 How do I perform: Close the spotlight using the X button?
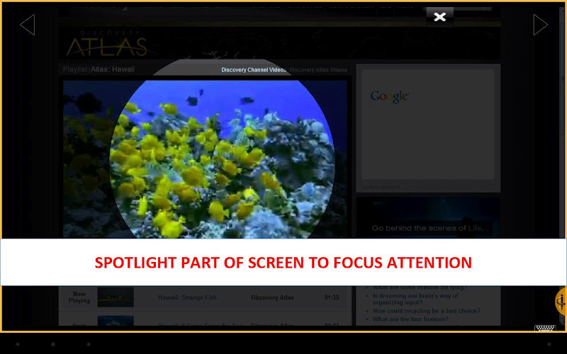click(439, 16)
